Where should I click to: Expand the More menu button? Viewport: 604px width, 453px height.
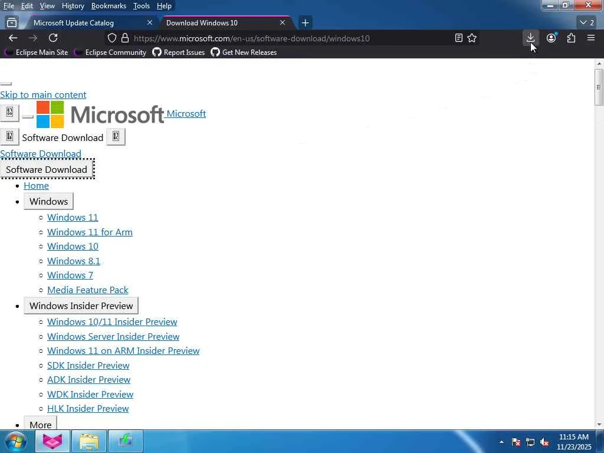(41, 424)
